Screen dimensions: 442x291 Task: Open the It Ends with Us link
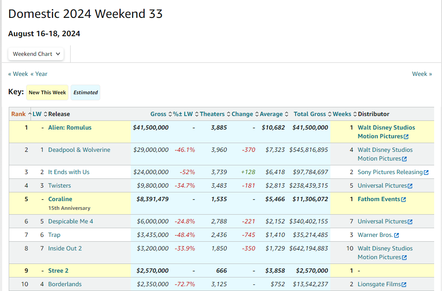point(69,172)
